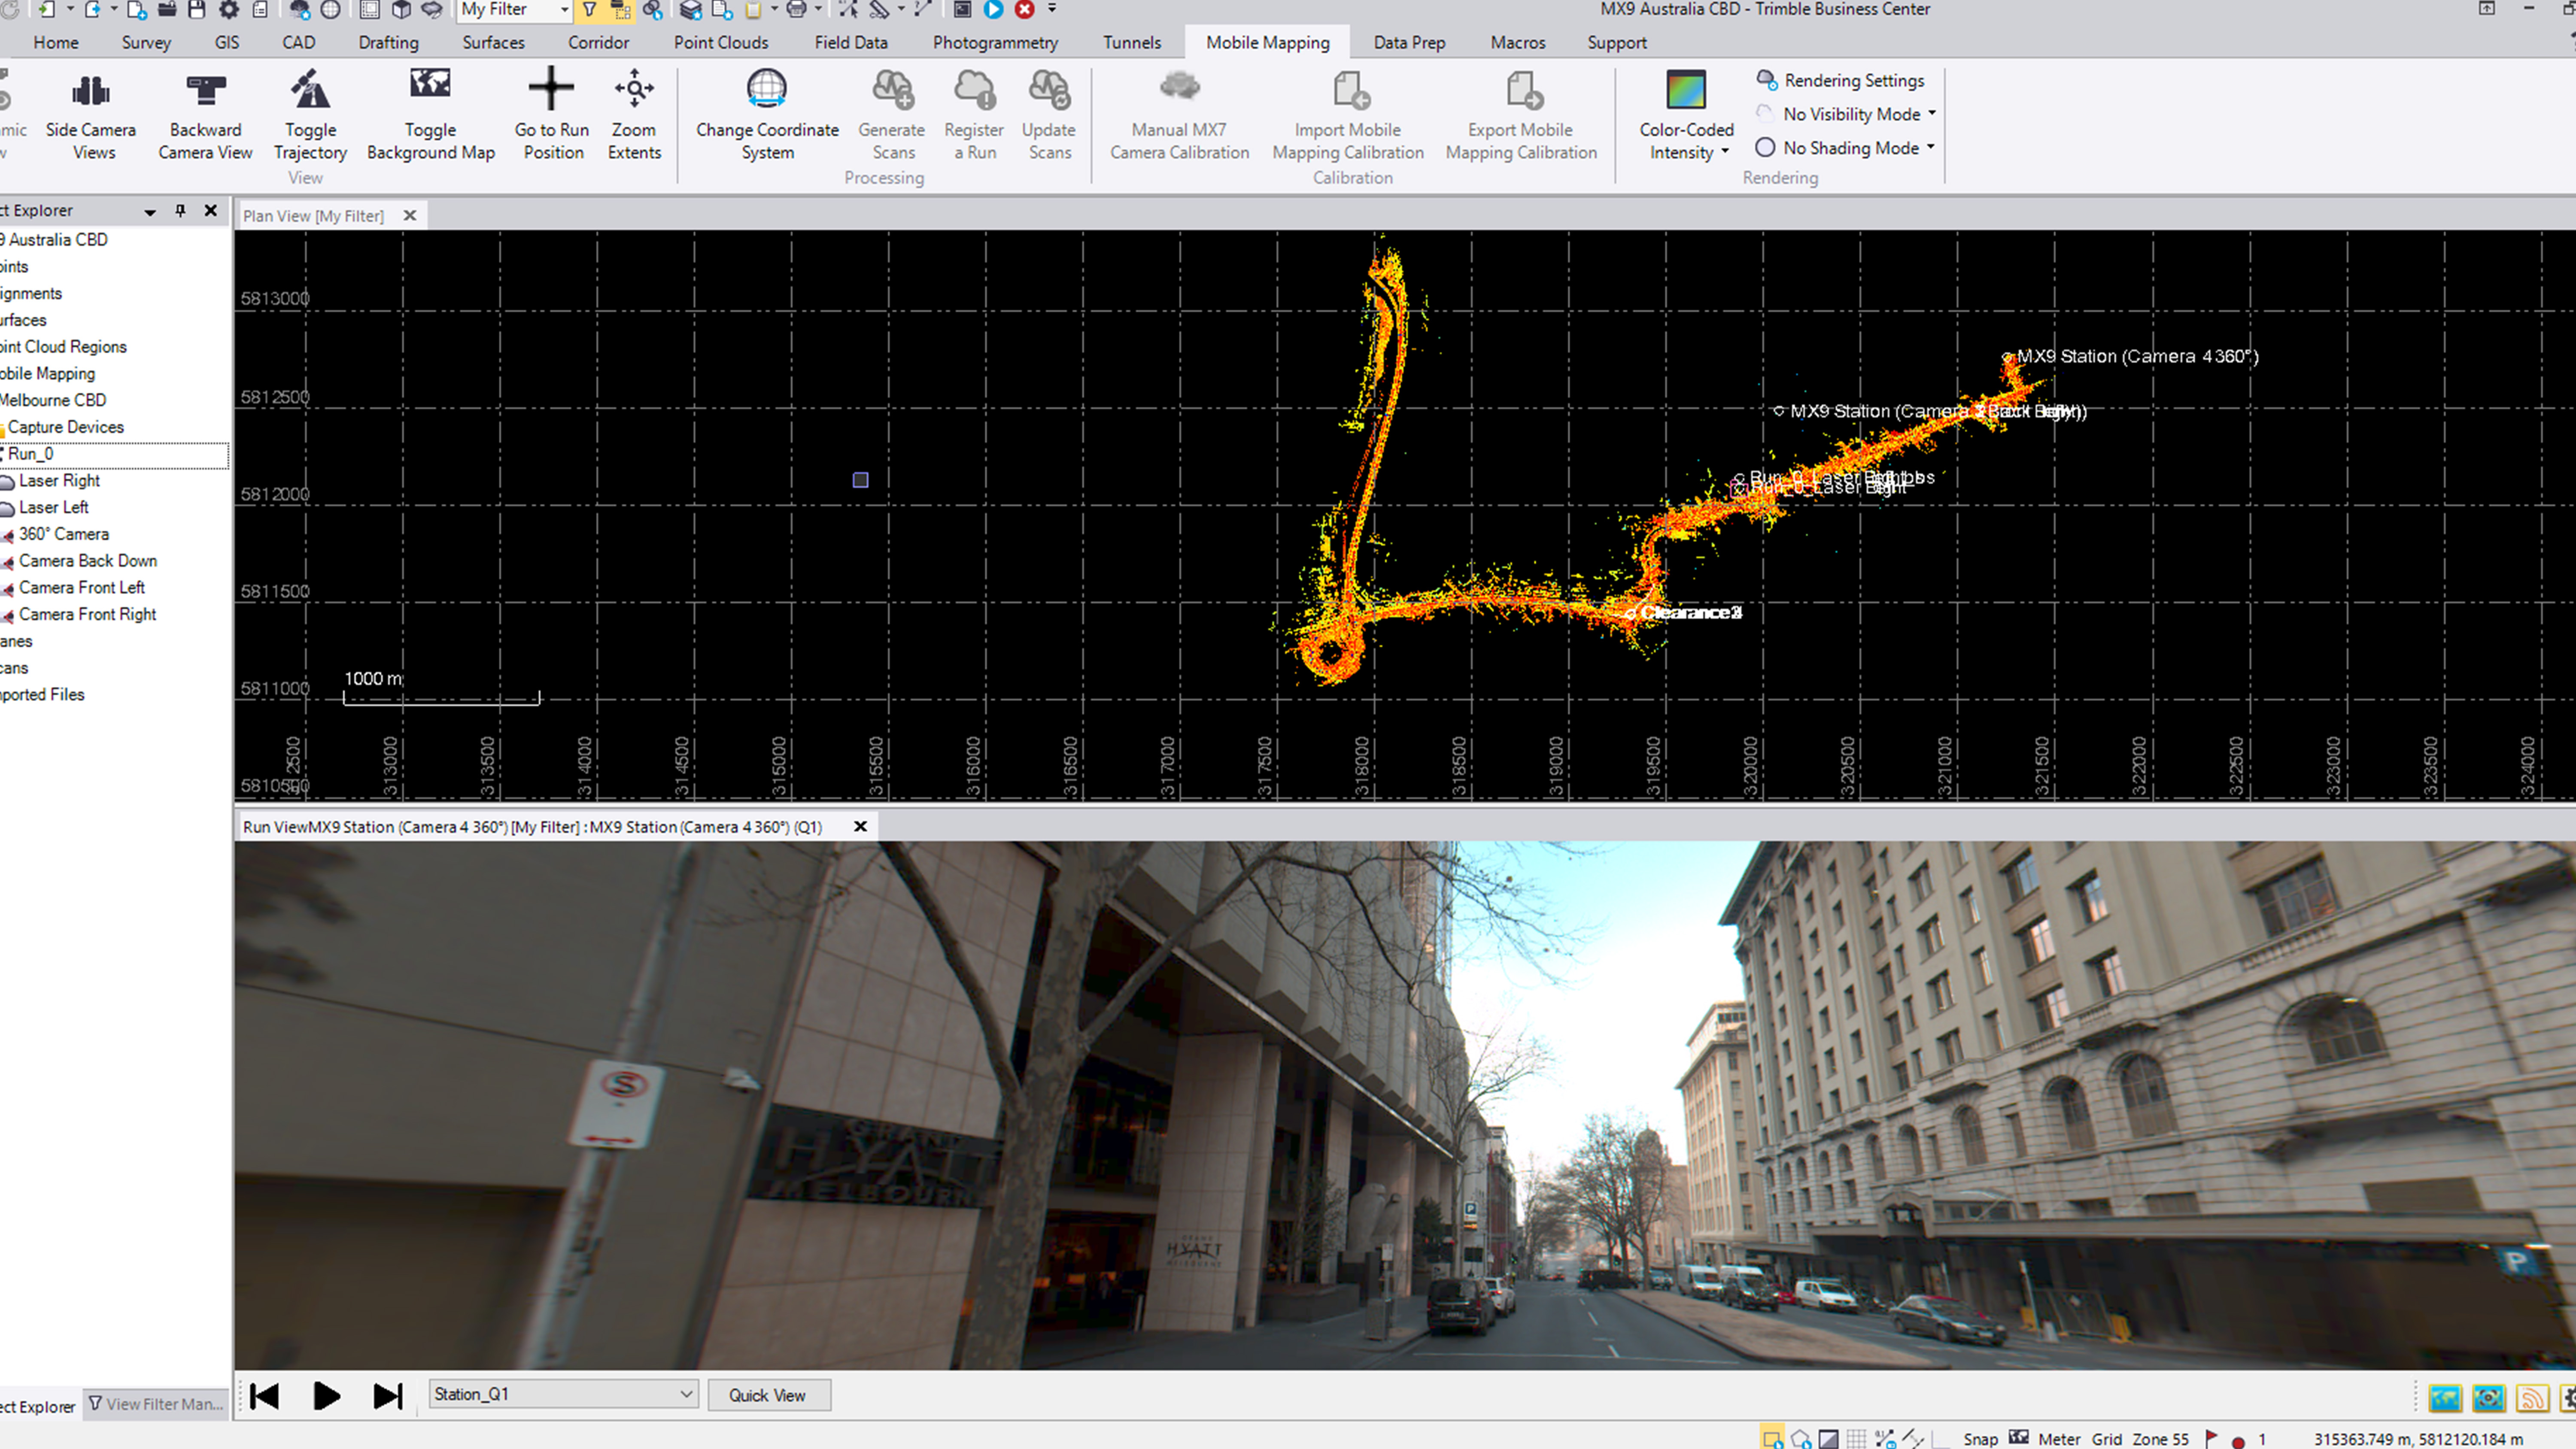Open Color-Coded Intensity dropdown arrow

(x=1725, y=152)
